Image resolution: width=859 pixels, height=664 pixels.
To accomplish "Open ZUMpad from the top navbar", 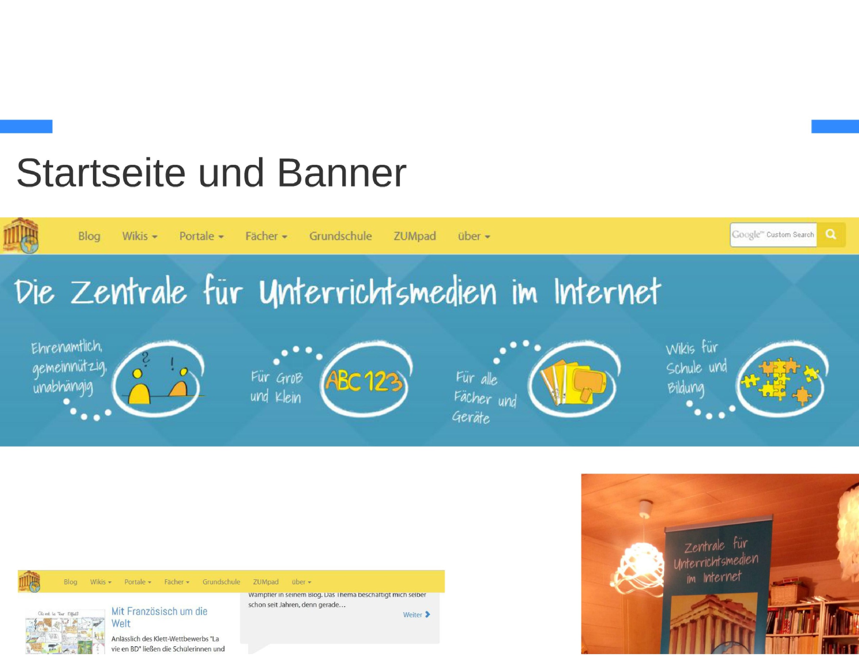I will pyautogui.click(x=414, y=236).
